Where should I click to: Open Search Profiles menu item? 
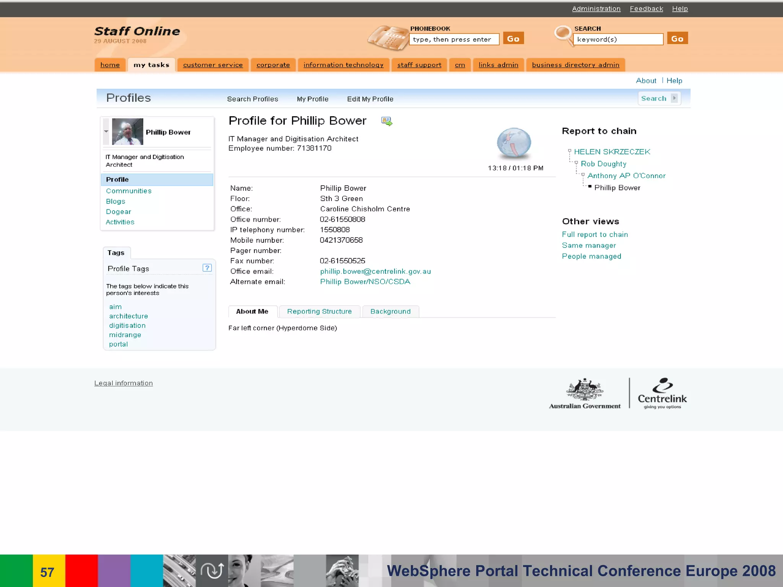[252, 99]
